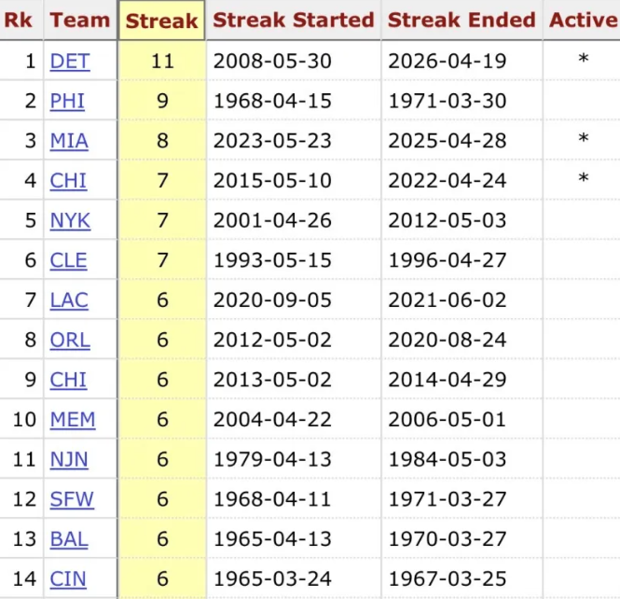
Task: Sort table by the Streak column header
Action: [x=161, y=21]
